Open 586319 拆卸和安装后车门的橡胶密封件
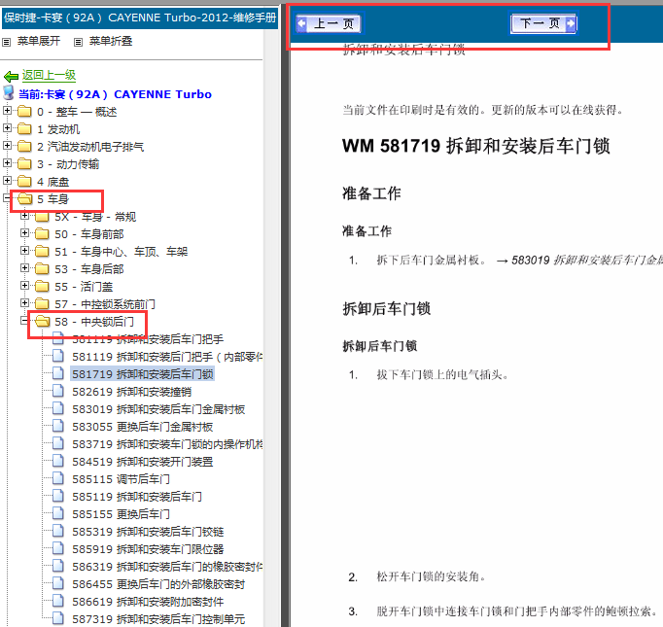Screen dimensions: 663x627 pos(167,567)
